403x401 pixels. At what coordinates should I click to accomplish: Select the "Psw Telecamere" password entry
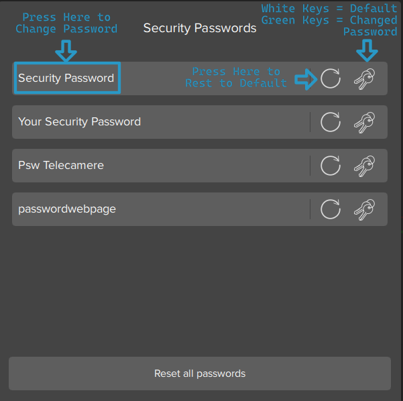coord(61,166)
